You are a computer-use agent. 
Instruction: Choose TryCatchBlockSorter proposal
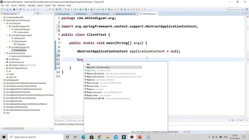click(113, 77)
